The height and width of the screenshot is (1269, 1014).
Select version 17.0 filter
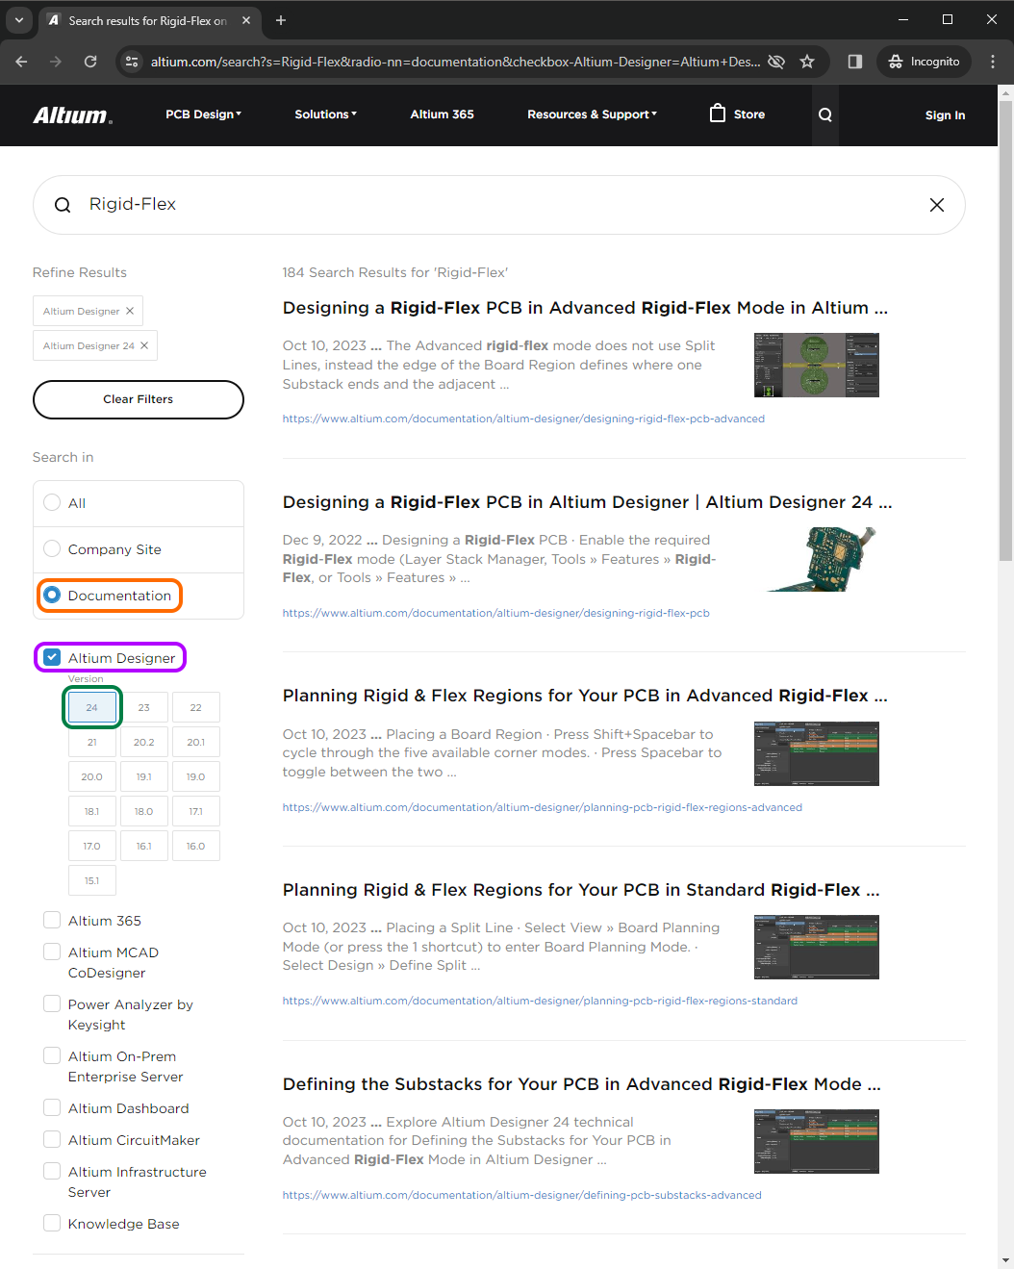92,847
